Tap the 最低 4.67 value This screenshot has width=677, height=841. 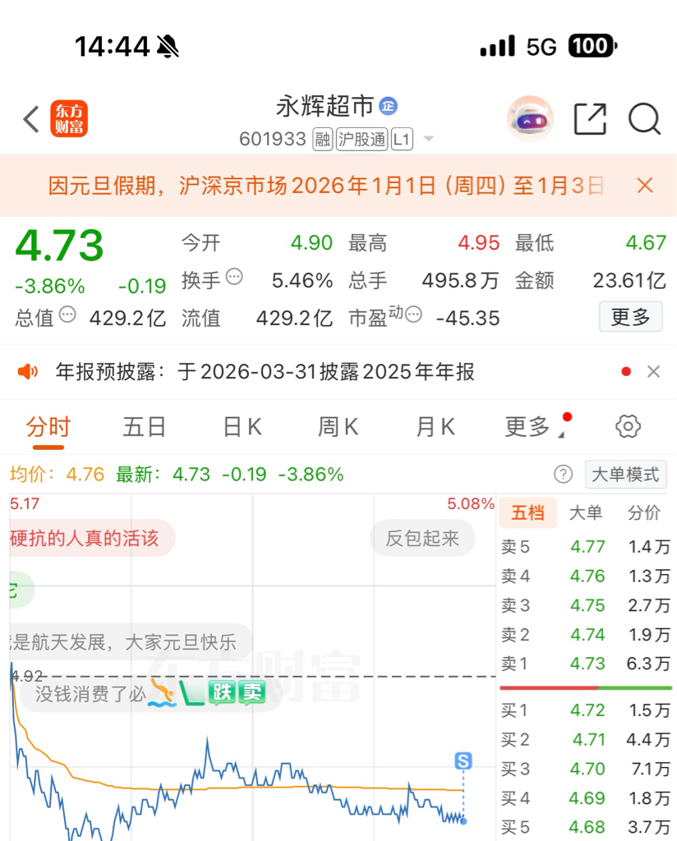pyautogui.click(x=646, y=243)
